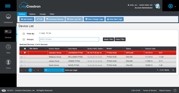Open Devices in the sidebar
This screenshot has width=179, height=93.
8,34
